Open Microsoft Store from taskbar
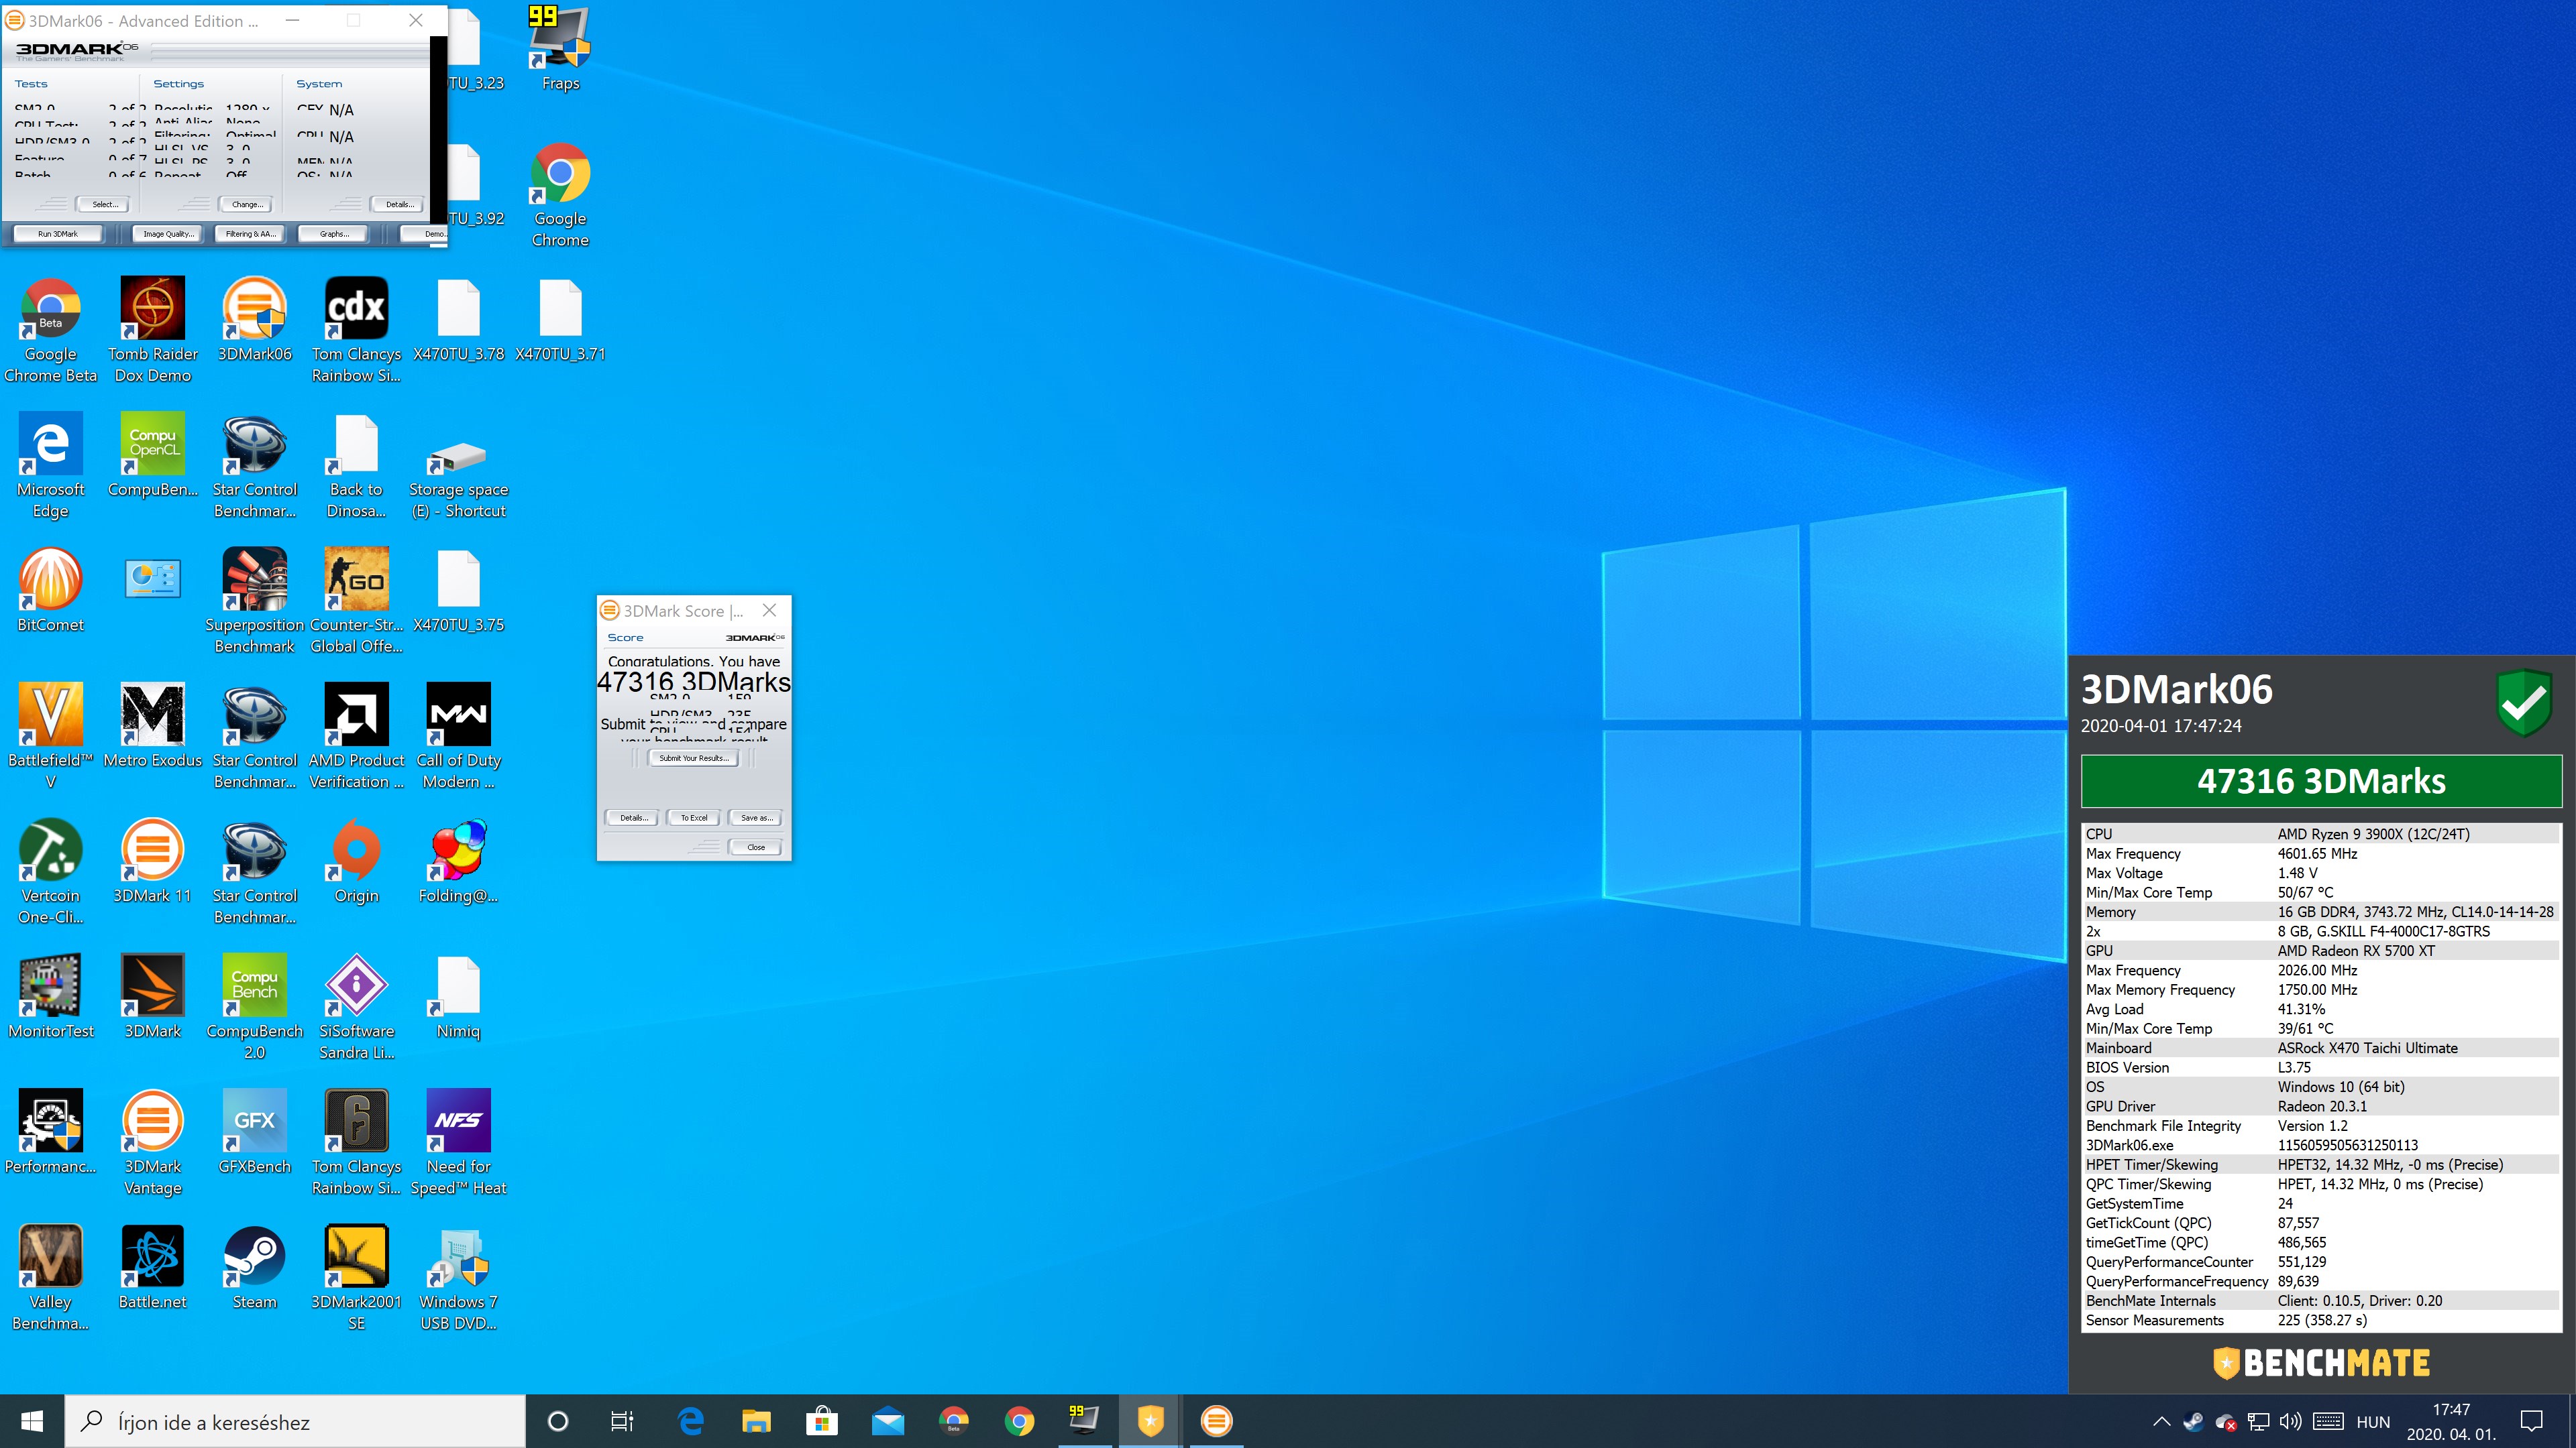The height and width of the screenshot is (1448, 2576). click(822, 1421)
